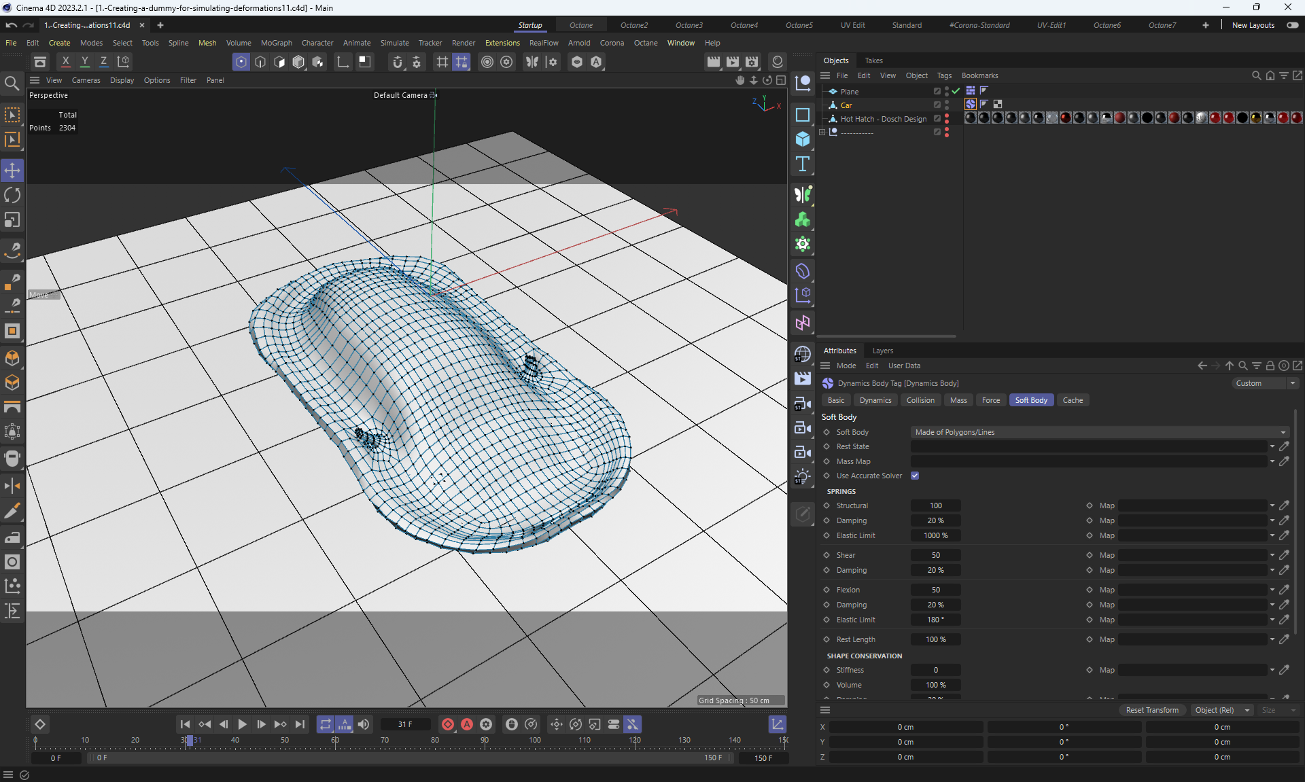Viewport: 1305px width, 782px height.
Task: Click the Render to Picture Viewer icon
Action: click(x=733, y=62)
